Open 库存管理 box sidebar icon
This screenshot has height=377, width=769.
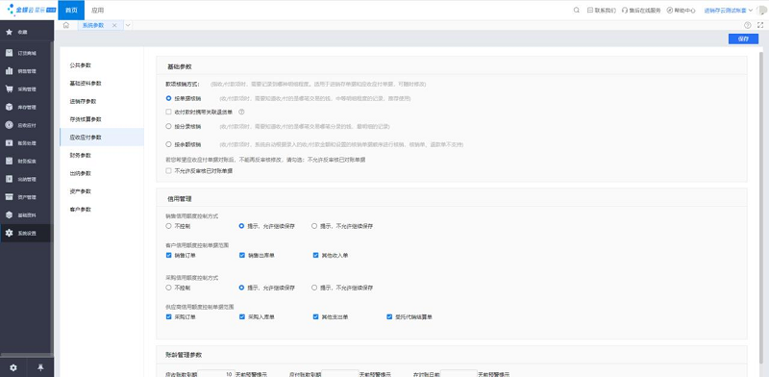tap(9, 107)
